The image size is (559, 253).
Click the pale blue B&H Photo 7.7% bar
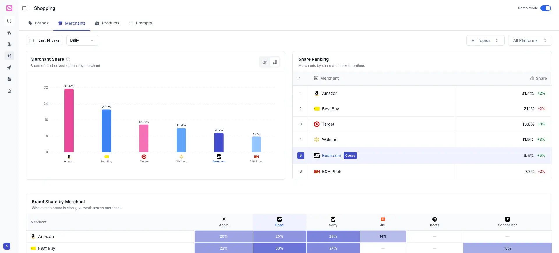[256, 144]
